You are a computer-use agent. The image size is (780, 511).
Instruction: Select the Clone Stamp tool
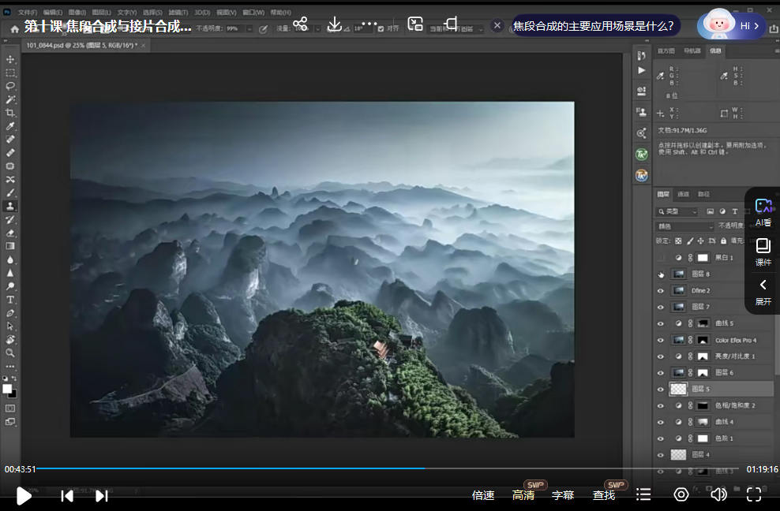[11, 206]
